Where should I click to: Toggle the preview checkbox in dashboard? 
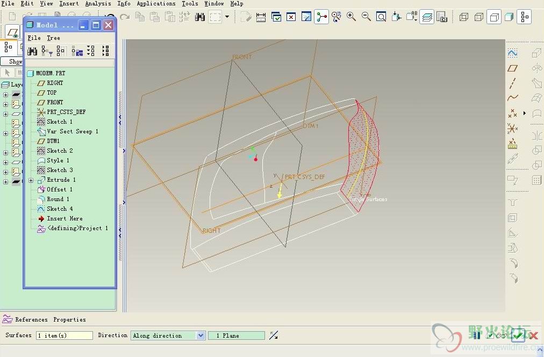click(x=490, y=335)
